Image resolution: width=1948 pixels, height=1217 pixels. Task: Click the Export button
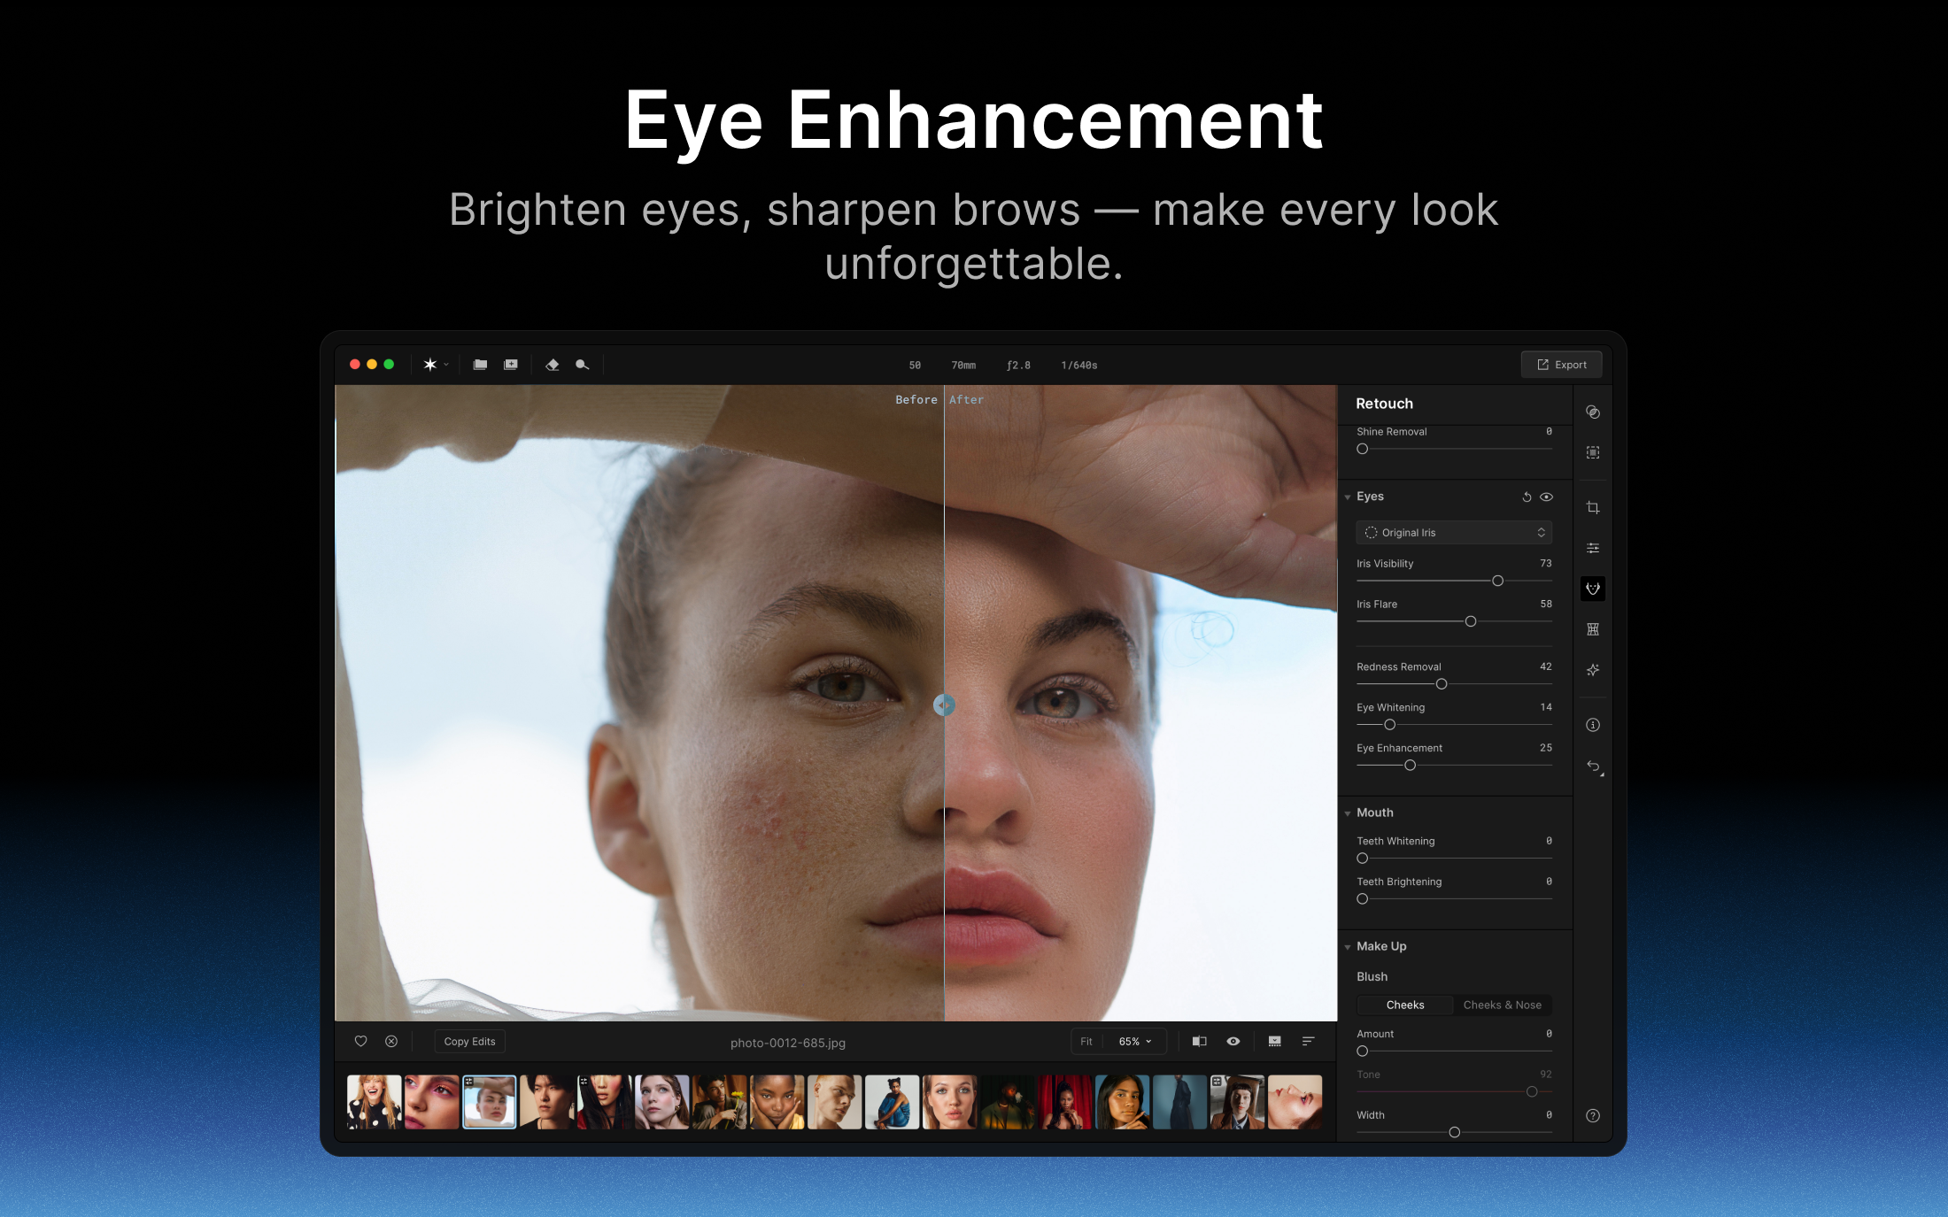(x=1562, y=365)
